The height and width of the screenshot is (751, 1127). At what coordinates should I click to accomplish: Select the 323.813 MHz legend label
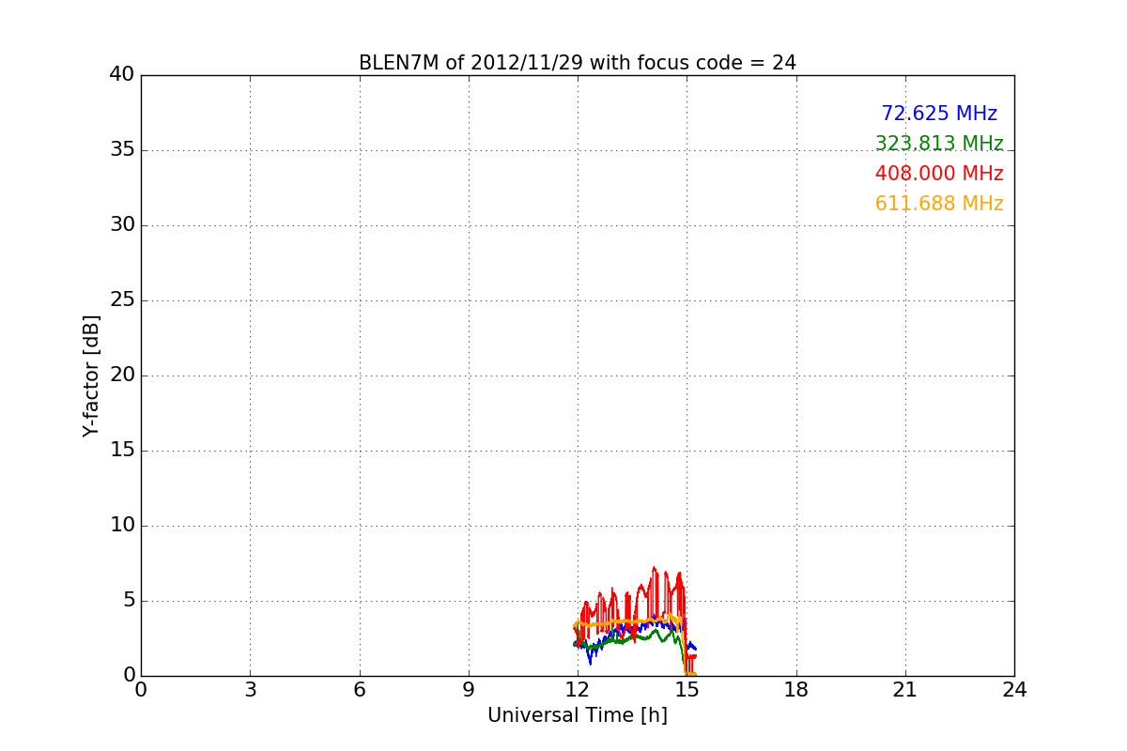coord(939,144)
